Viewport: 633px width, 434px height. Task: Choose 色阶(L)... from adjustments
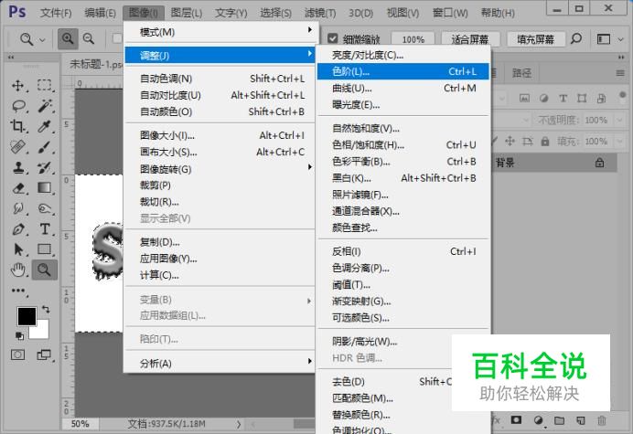pos(402,72)
